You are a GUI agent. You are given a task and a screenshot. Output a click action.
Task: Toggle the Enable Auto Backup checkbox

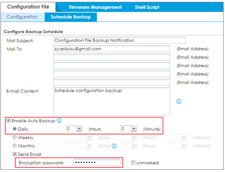tap(9, 121)
